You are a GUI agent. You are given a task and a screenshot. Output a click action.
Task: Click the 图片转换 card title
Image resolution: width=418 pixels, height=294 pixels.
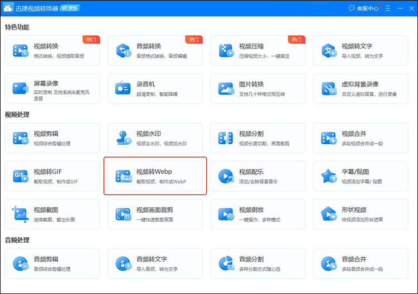click(x=251, y=84)
